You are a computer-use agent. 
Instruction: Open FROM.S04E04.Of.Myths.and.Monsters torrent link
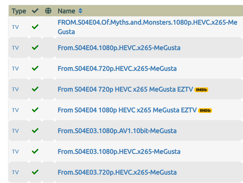coord(147,27)
